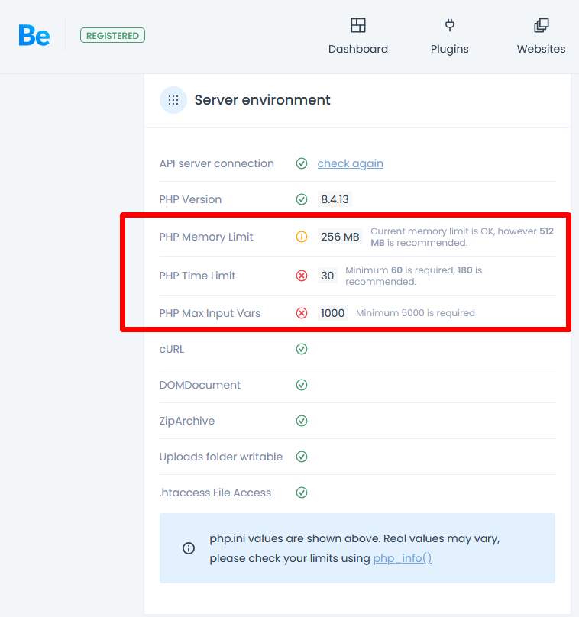579x617 pixels.
Task: Click the green check next to ZipArchive
Action: [302, 421]
